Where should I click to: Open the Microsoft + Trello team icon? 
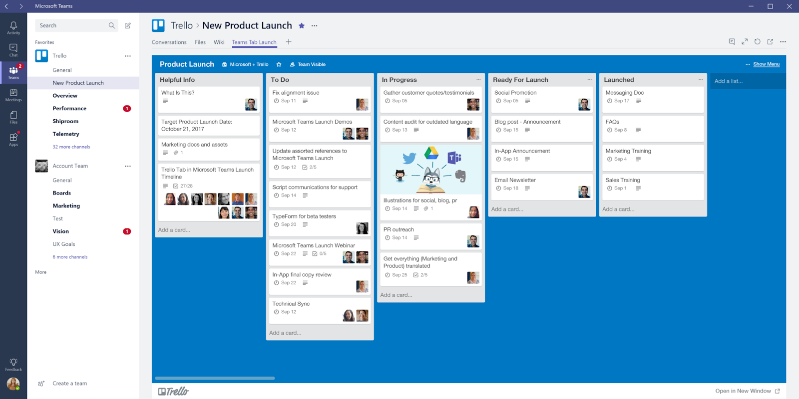[225, 64]
